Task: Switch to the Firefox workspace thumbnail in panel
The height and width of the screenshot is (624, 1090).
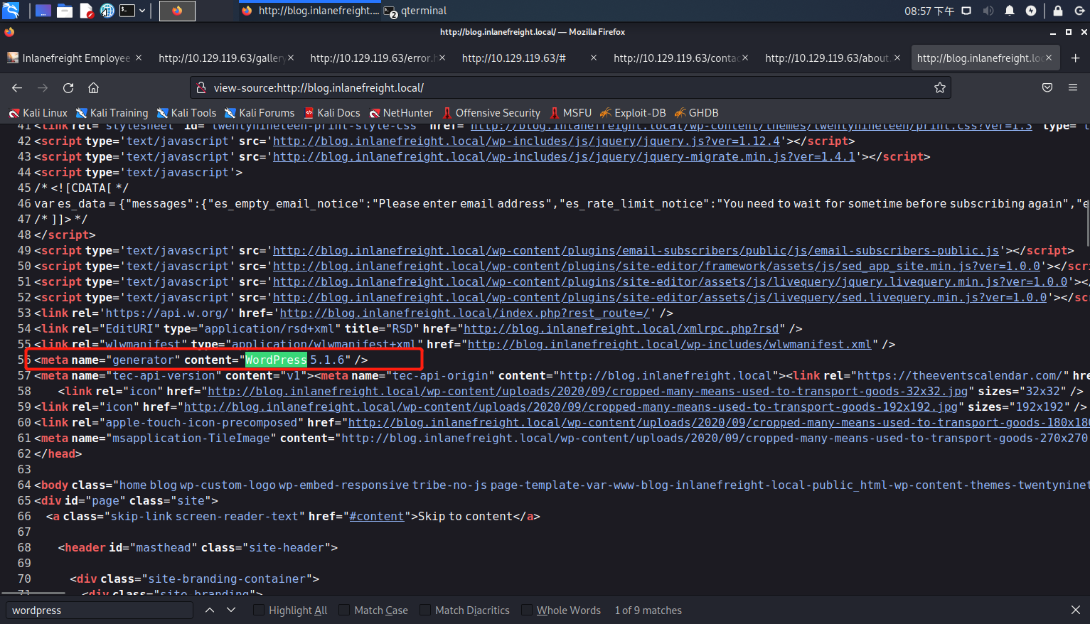Action: [x=177, y=11]
